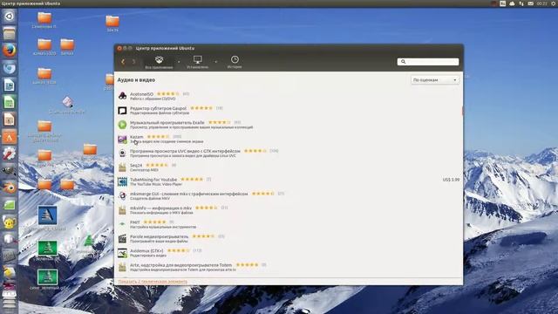Click the 'Kazam' title text
The width and height of the screenshot is (558, 314).
coord(137,137)
